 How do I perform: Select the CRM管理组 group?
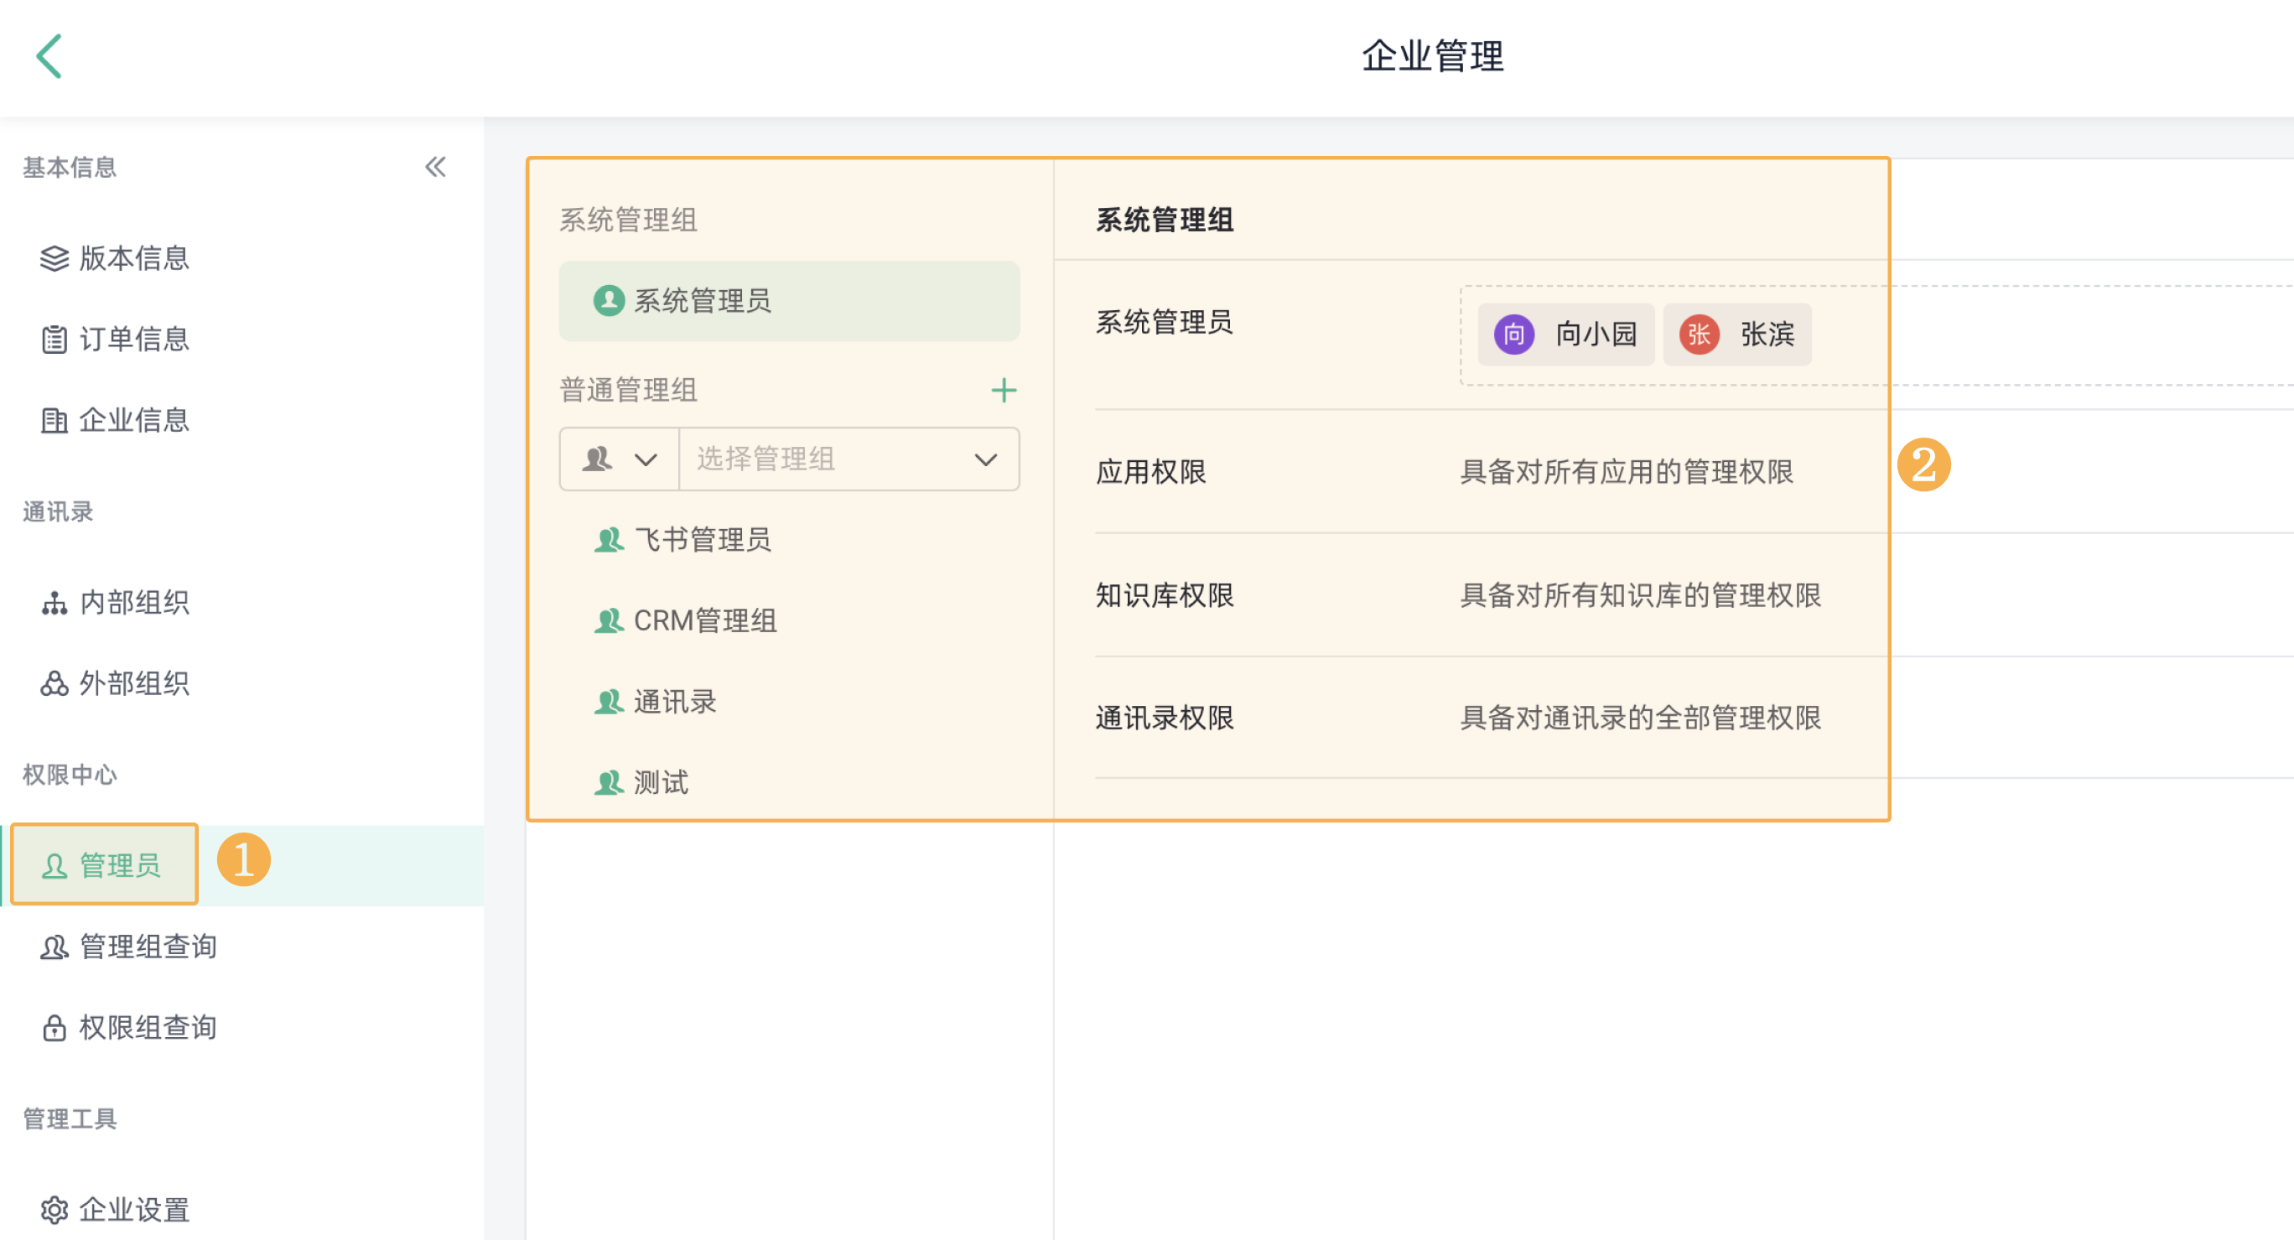(x=703, y=620)
